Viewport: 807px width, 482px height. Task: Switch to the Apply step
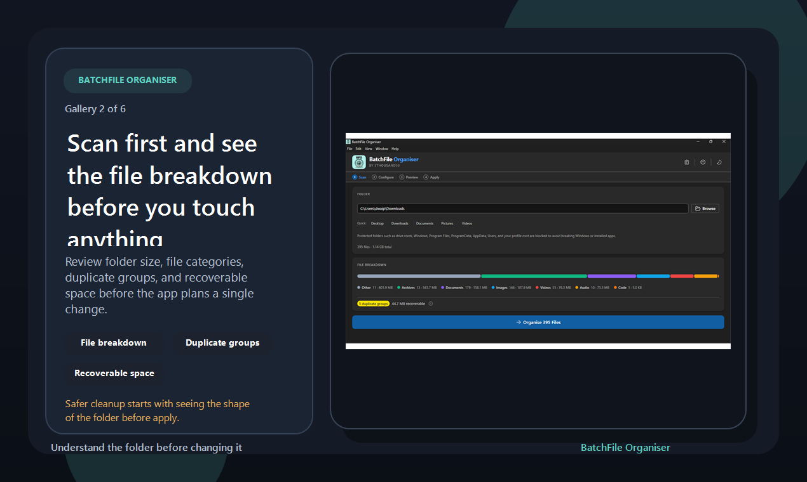click(x=433, y=177)
